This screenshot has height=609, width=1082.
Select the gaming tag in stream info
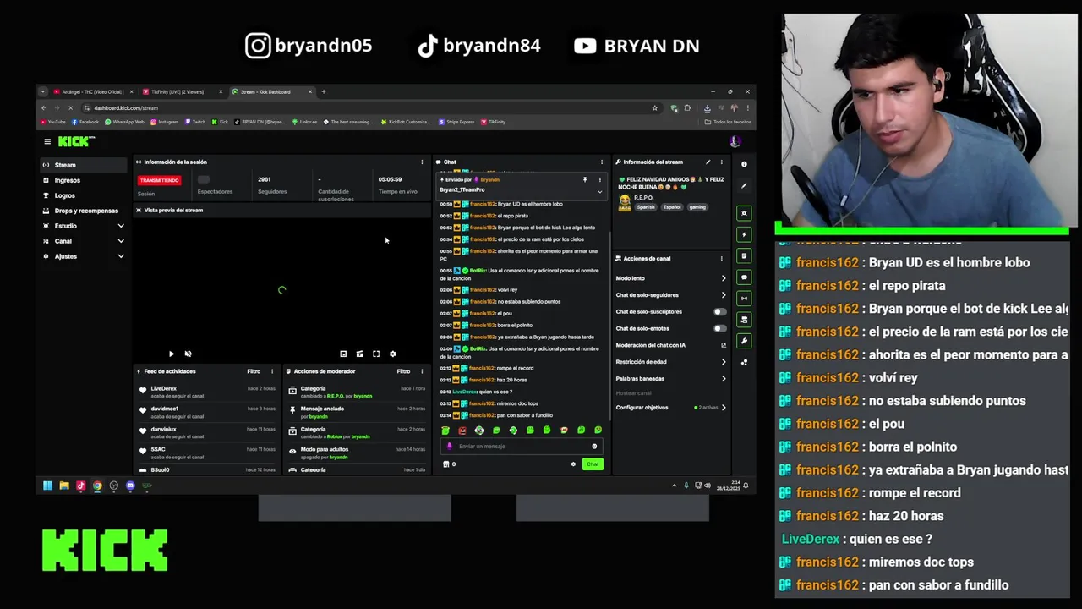[x=697, y=206]
